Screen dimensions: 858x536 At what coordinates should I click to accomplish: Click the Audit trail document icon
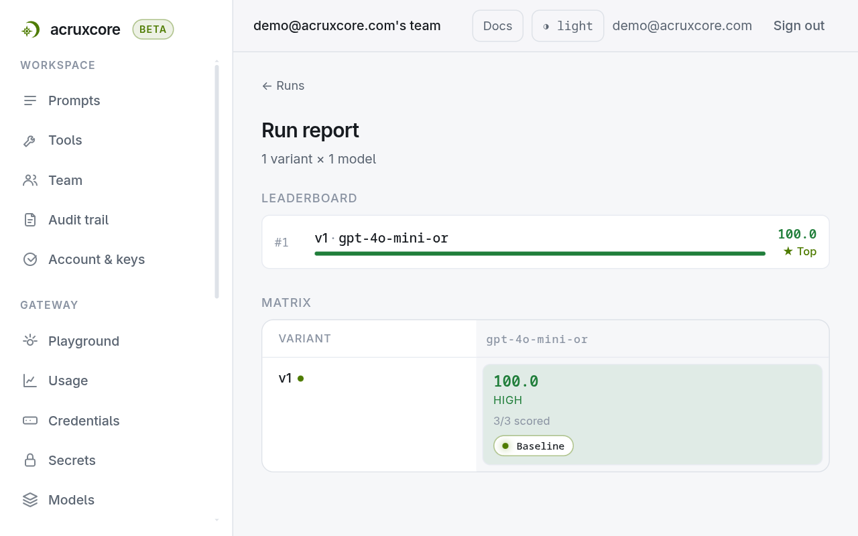30,220
